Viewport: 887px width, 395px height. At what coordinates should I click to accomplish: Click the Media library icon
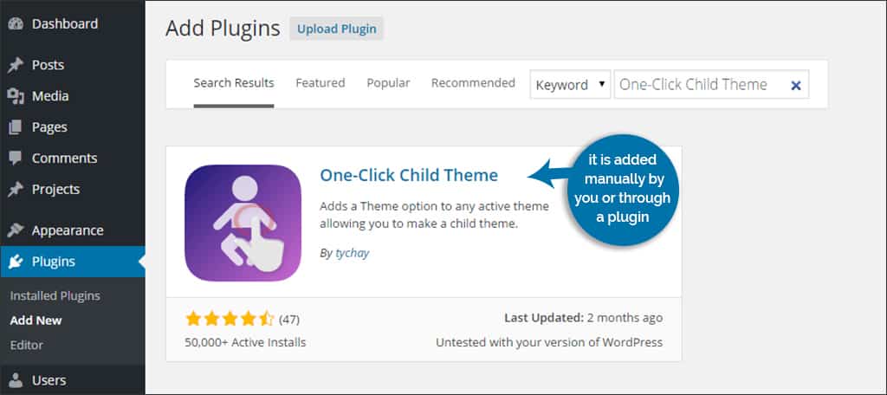coord(15,96)
